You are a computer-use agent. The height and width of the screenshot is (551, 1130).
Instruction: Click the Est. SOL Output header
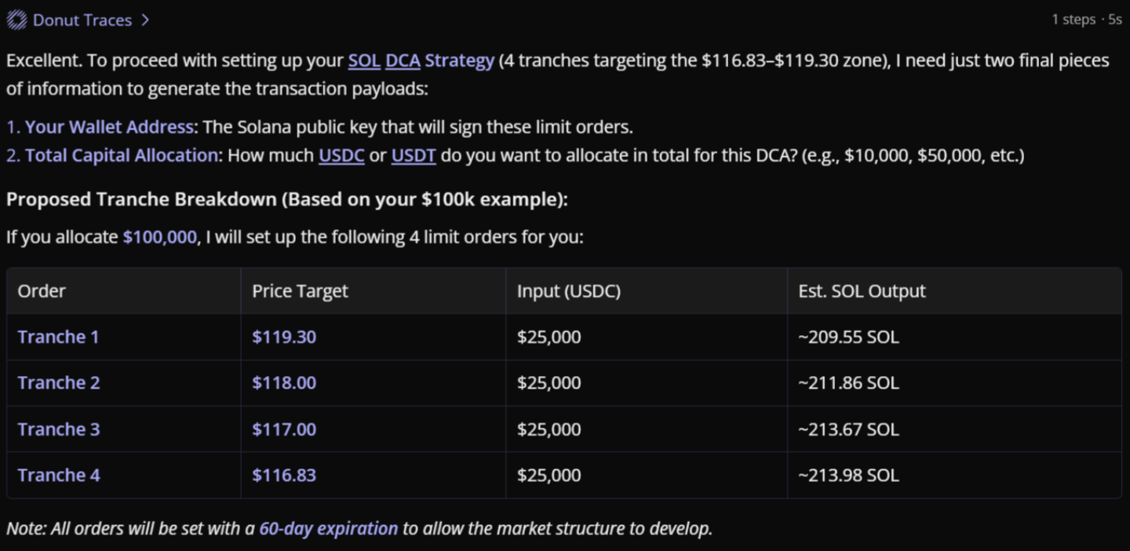[862, 291]
